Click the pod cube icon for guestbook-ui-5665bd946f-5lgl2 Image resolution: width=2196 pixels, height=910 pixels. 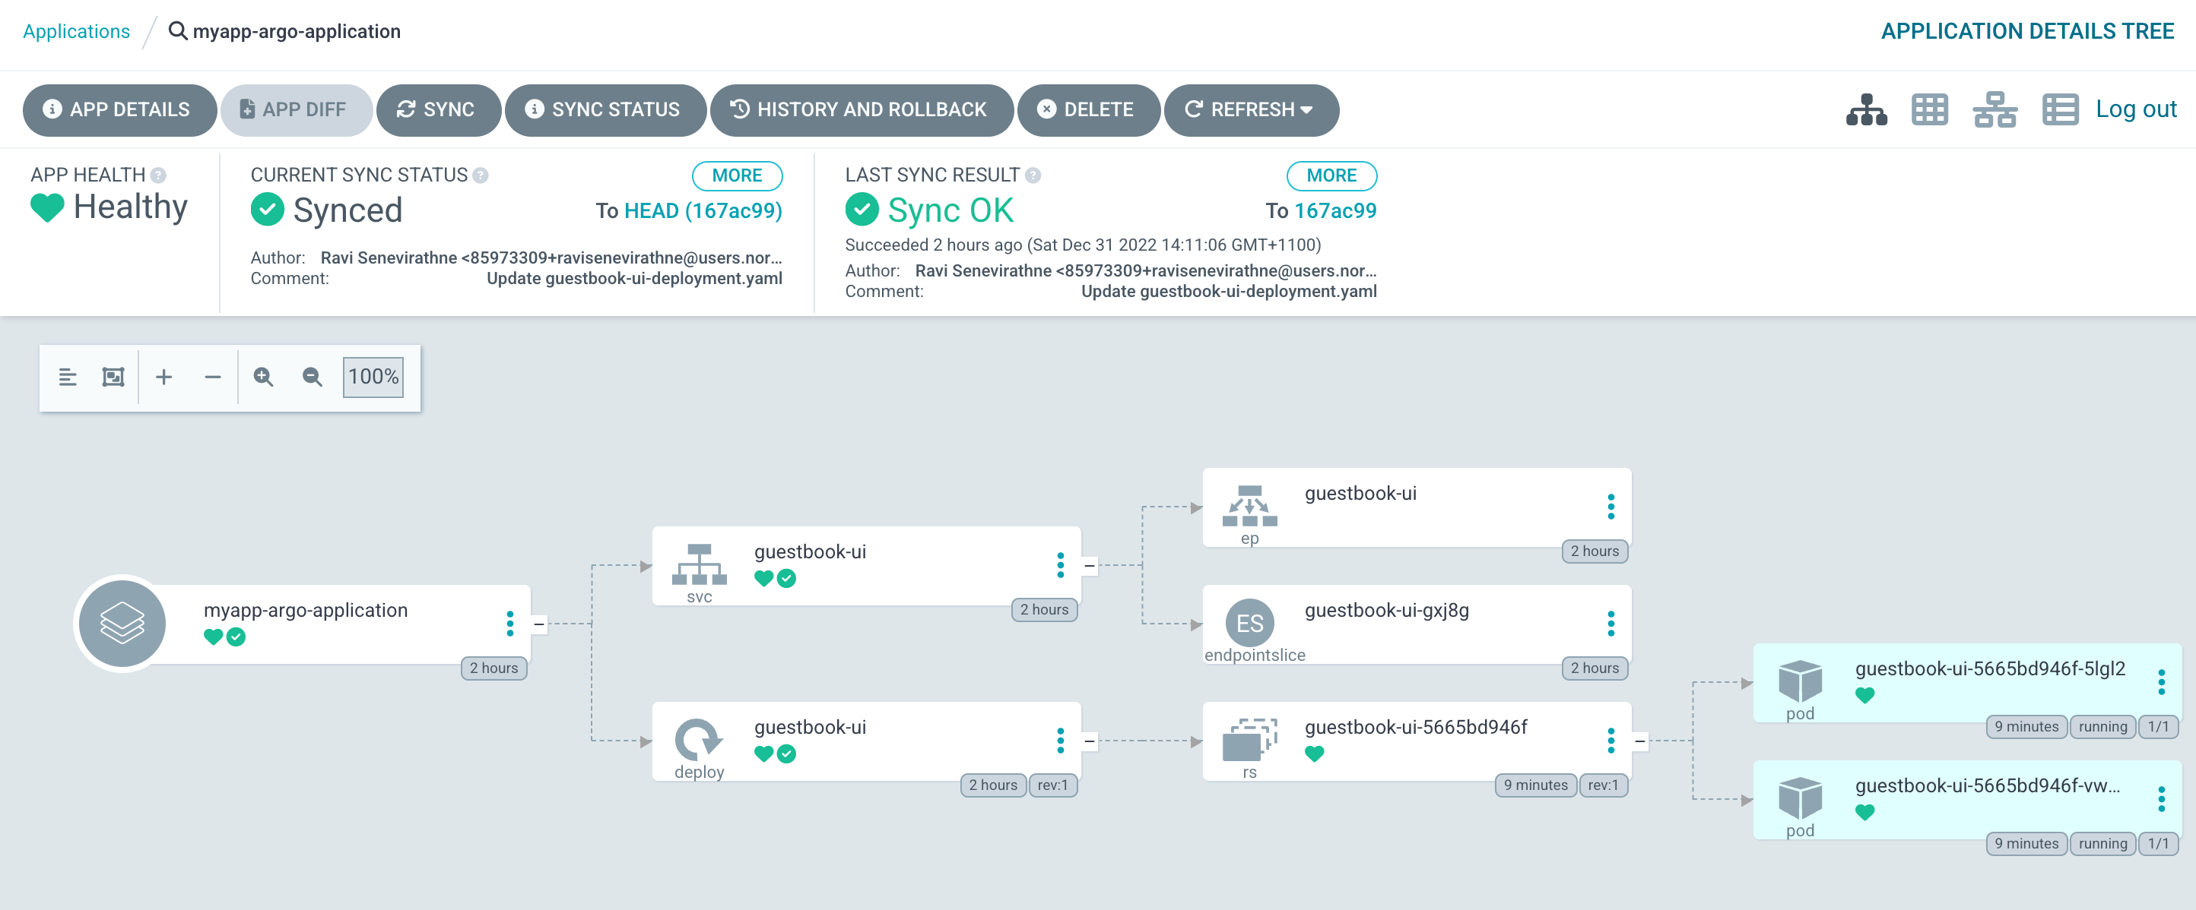pos(1801,681)
